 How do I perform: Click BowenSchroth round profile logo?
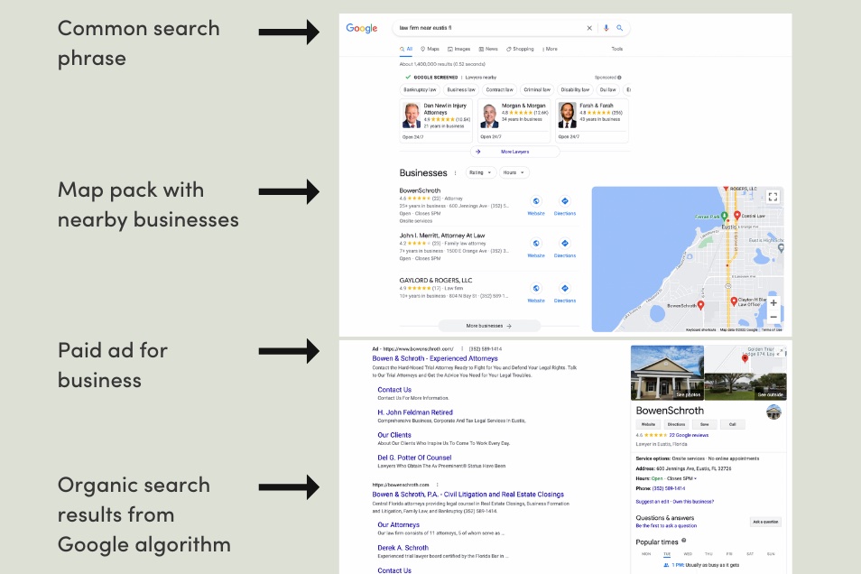[773, 412]
